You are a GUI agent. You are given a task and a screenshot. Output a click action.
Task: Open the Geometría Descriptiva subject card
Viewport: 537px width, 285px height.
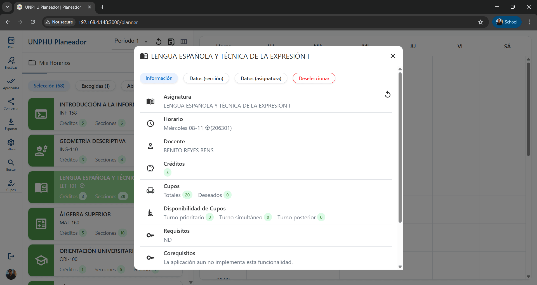81,151
